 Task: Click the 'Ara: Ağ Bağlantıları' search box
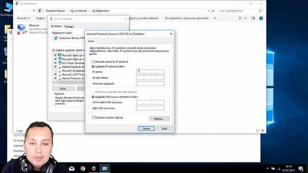click(x=241, y=11)
